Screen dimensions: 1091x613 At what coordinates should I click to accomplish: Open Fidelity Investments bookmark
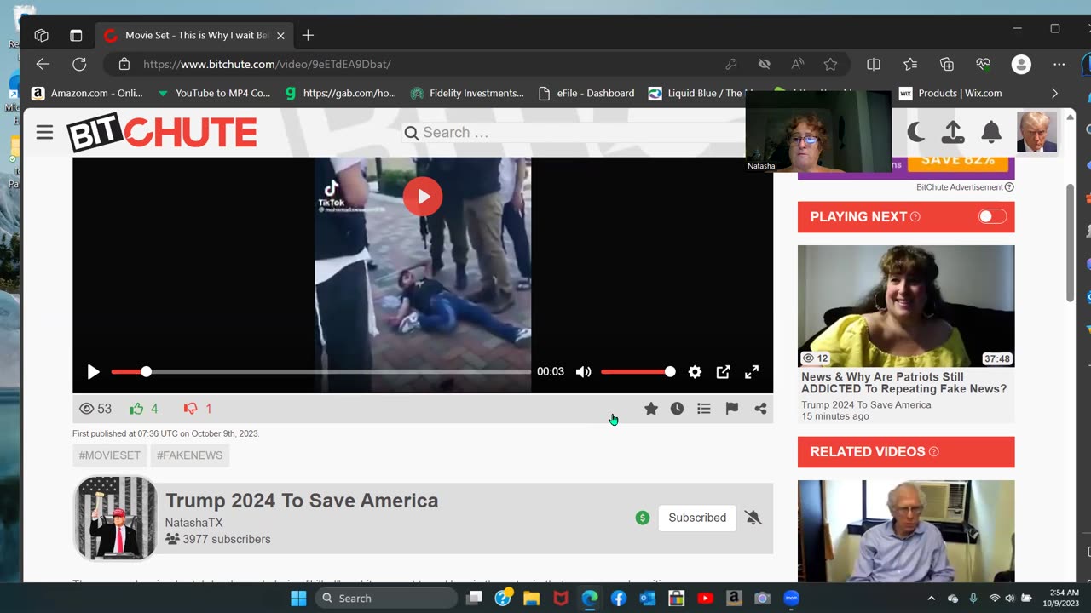coord(467,93)
